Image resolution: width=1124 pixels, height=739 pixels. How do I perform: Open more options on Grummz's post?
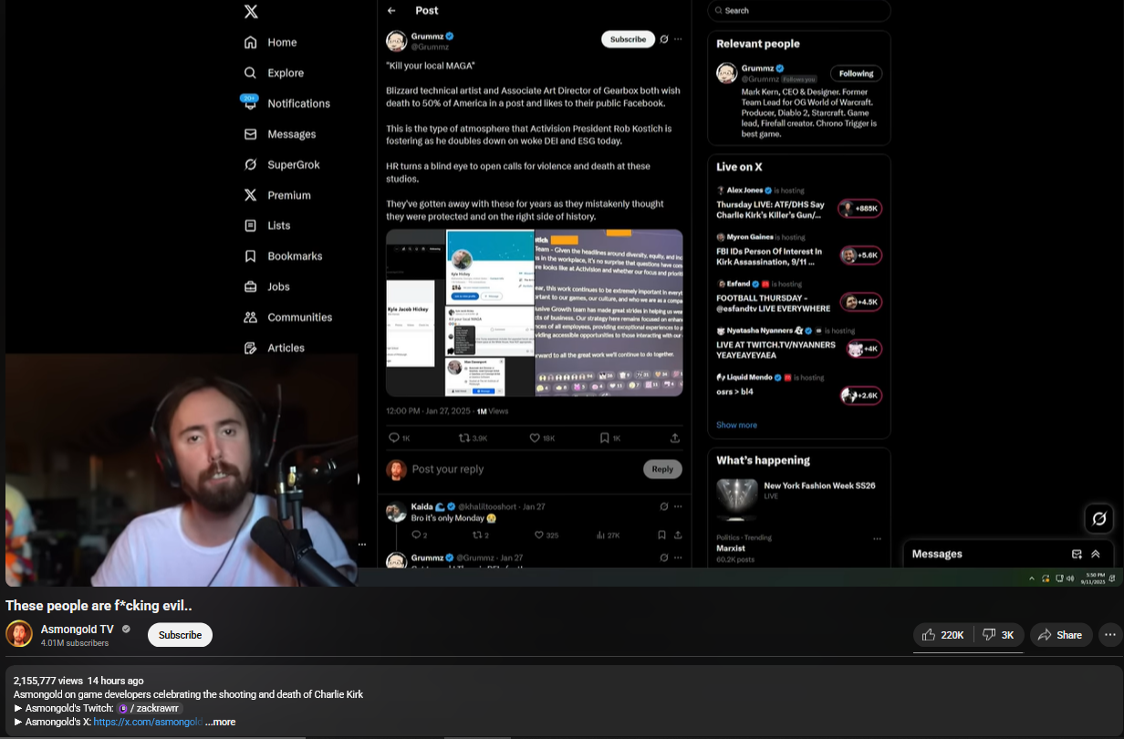coord(677,39)
